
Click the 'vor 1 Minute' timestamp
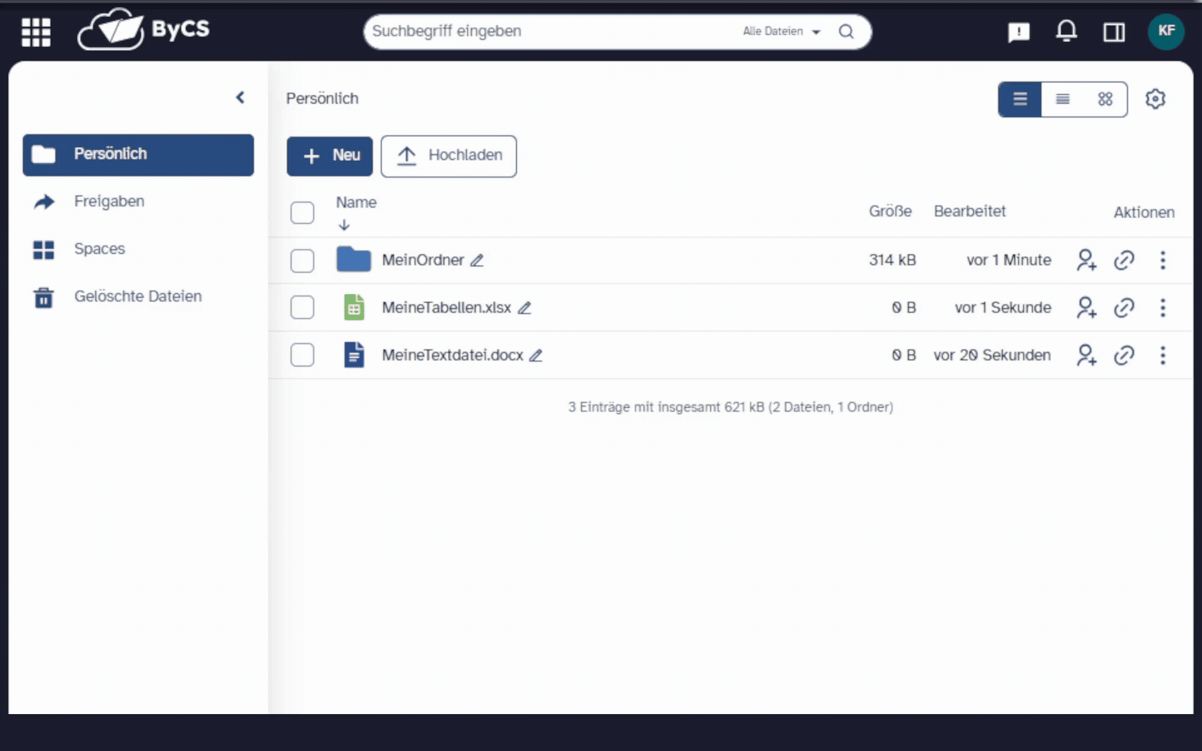coord(1009,260)
